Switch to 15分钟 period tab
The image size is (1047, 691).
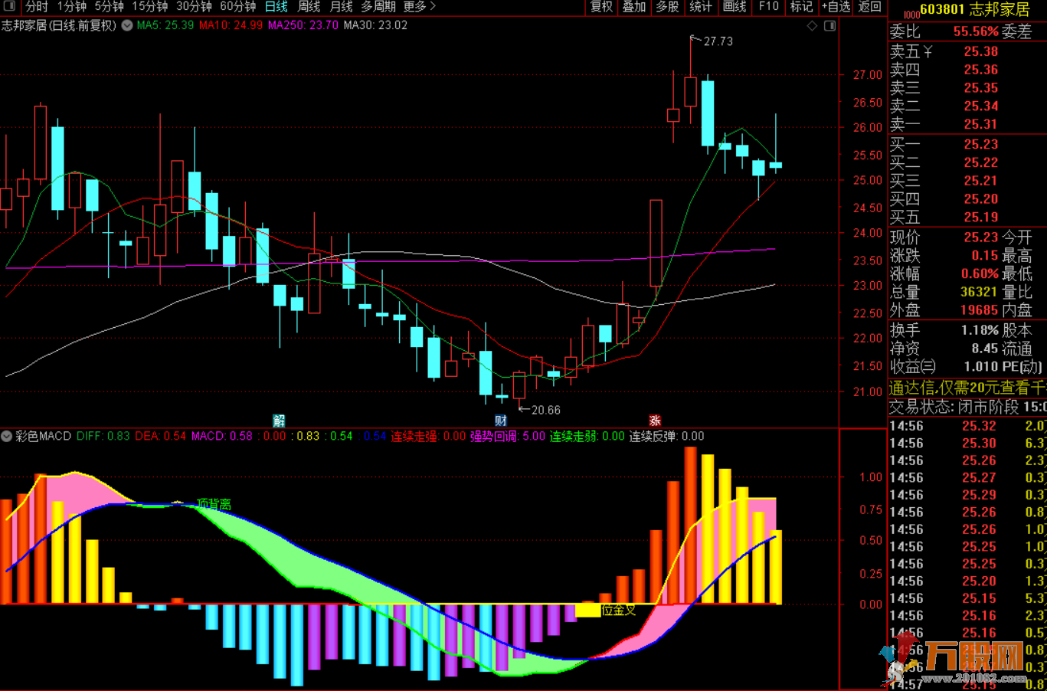(150, 6)
